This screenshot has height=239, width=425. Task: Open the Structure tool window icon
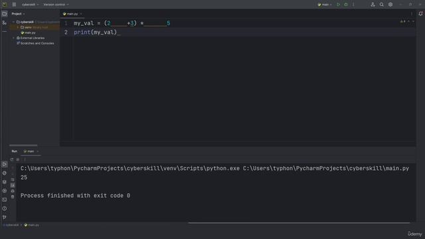coord(5,23)
